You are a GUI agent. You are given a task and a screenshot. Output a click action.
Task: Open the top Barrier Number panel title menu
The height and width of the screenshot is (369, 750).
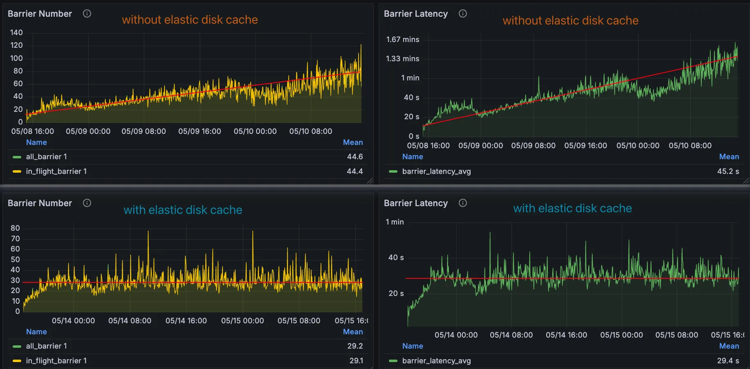(40, 14)
